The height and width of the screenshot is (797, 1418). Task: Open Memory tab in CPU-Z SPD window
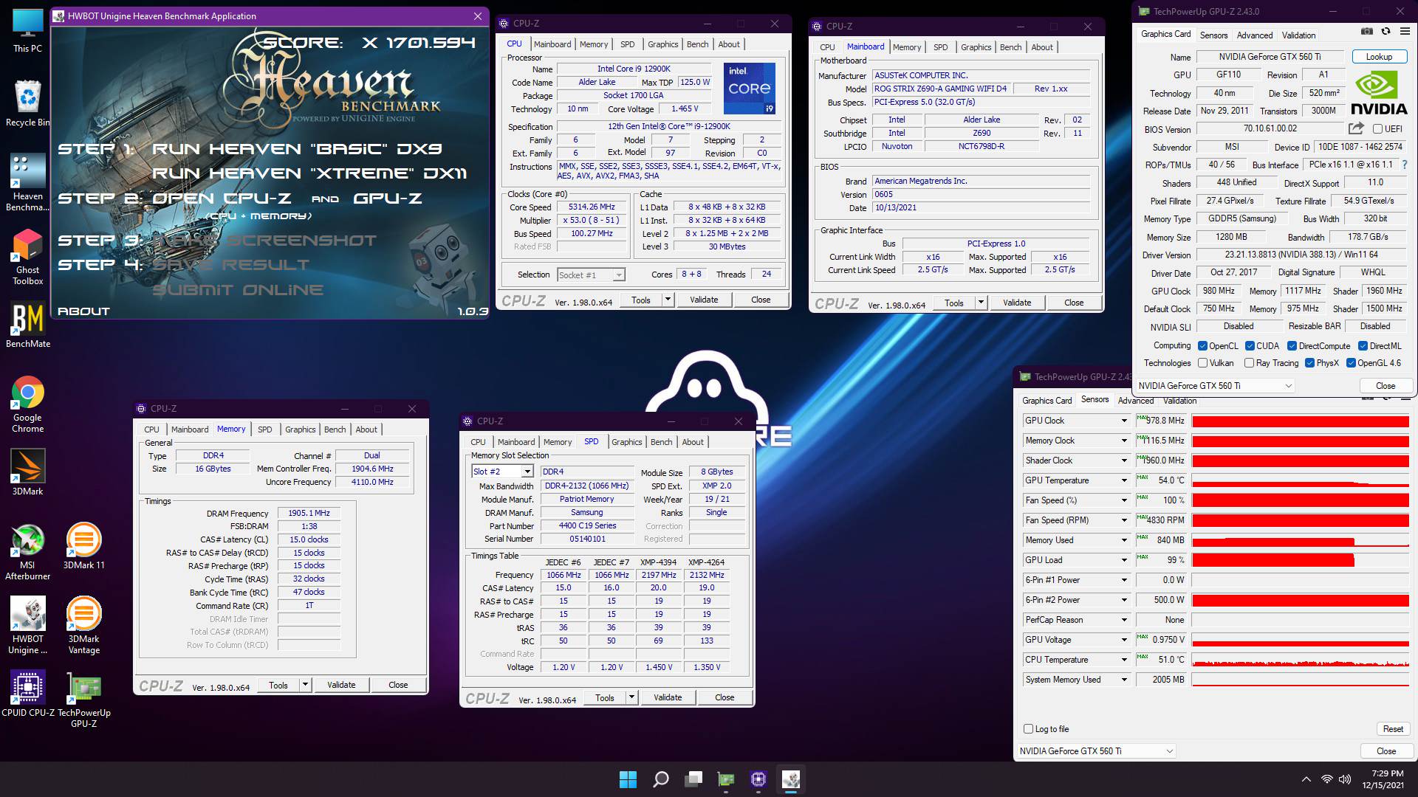[x=558, y=442]
